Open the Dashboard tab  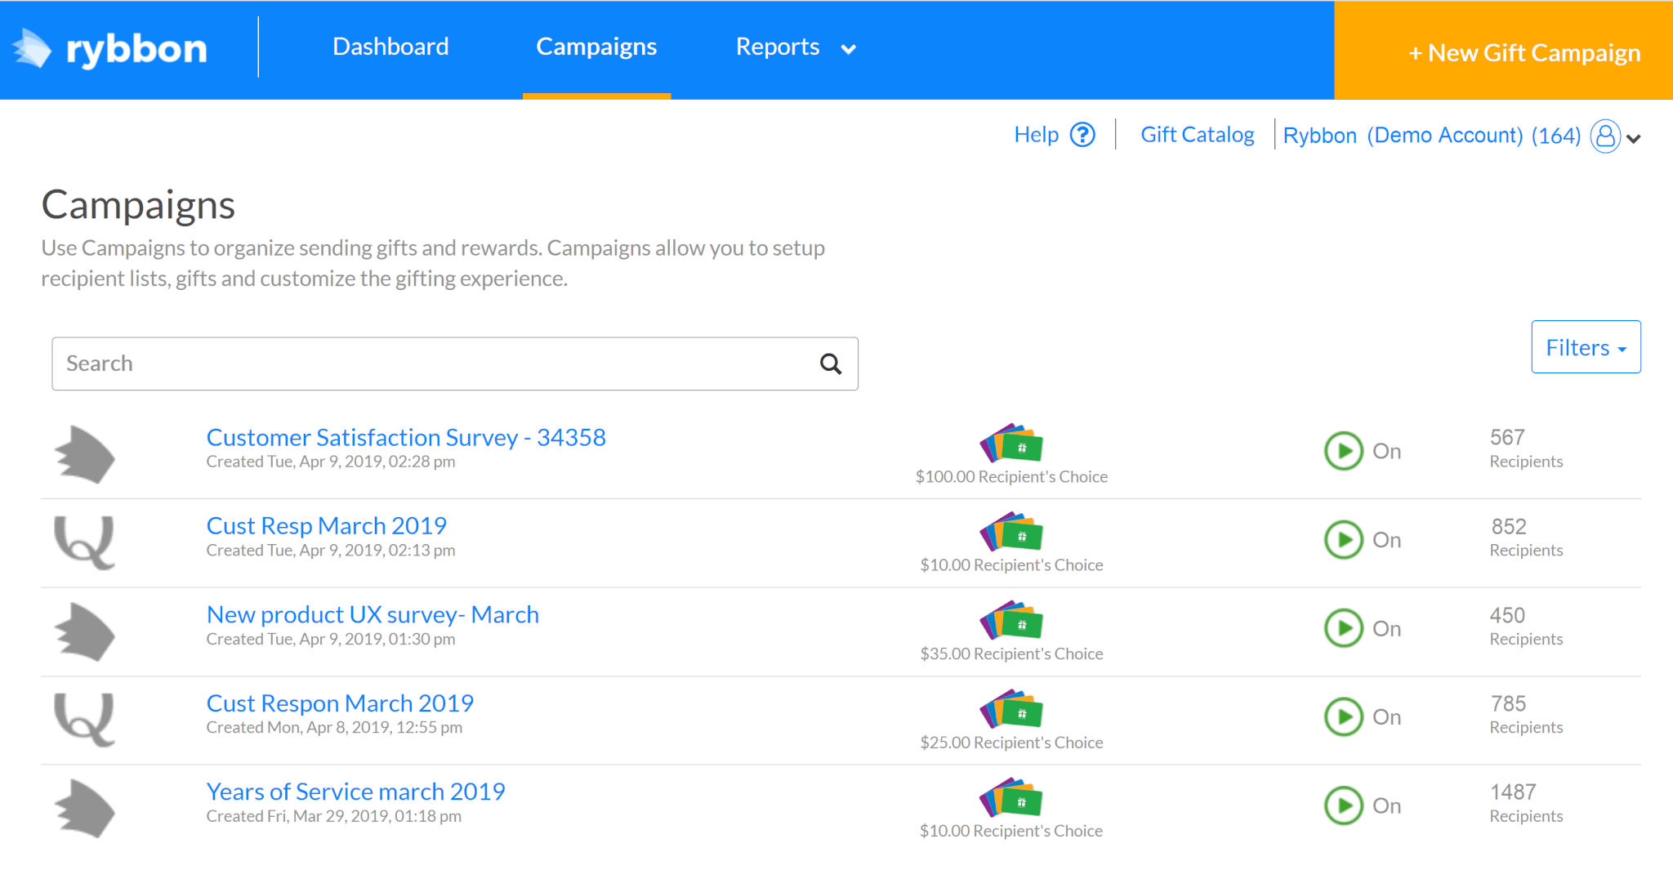(x=390, y=47)
